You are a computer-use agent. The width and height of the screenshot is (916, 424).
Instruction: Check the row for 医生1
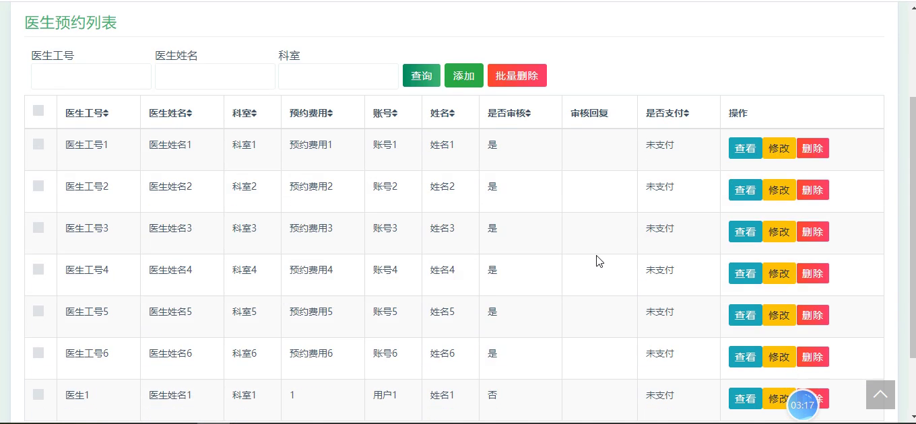click(x=38, y=394)
